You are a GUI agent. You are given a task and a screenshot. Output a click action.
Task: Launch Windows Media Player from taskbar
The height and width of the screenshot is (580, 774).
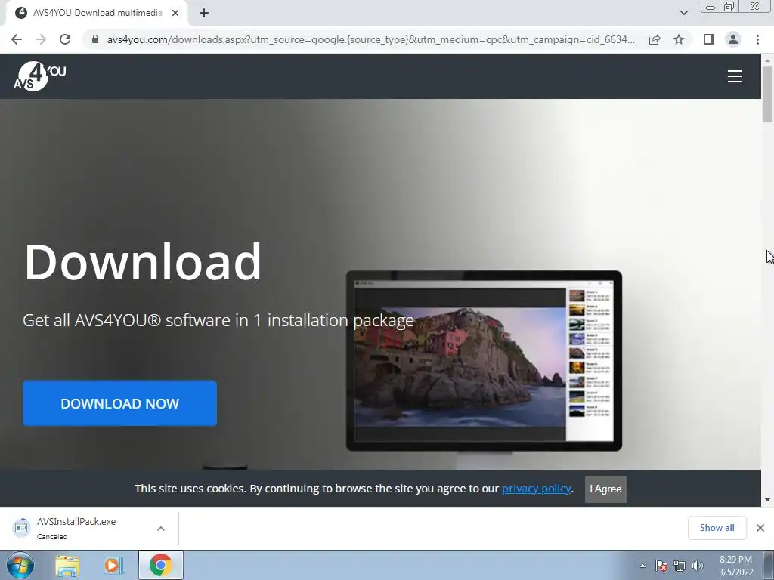click(113, 566)
